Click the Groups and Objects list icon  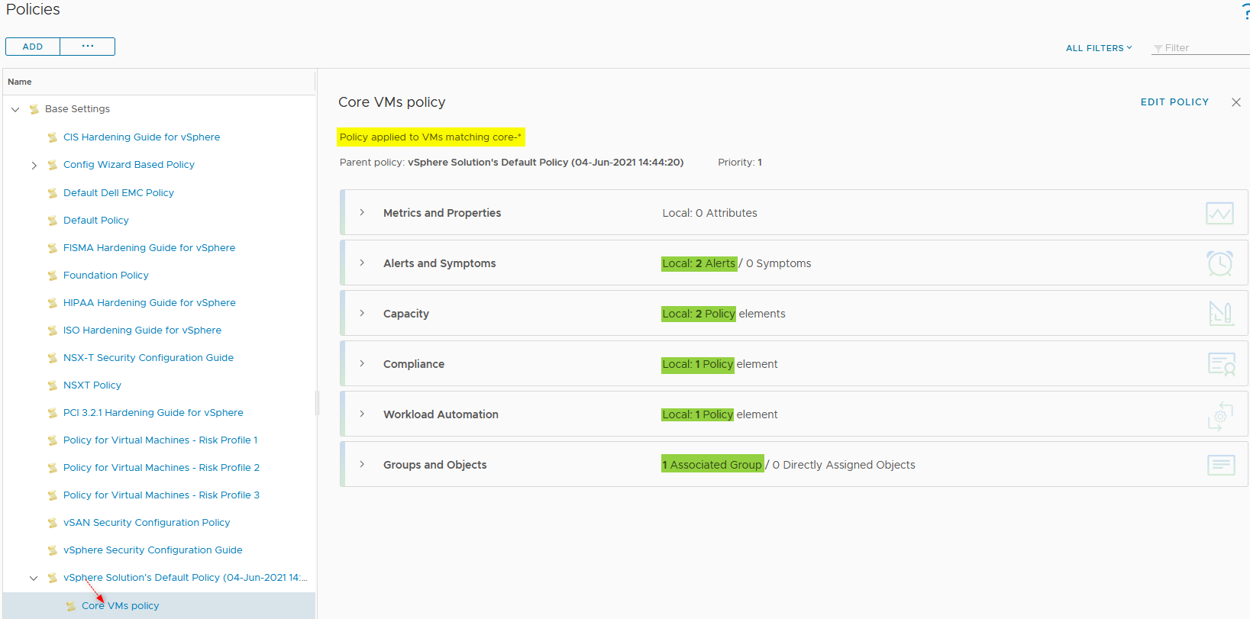(x=1221, y=465)
